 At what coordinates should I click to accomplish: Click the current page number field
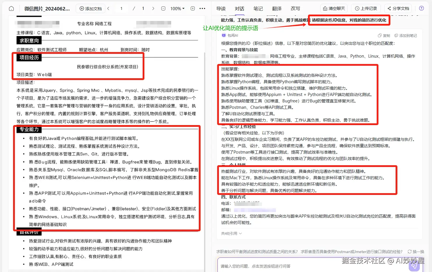[121, 8]
